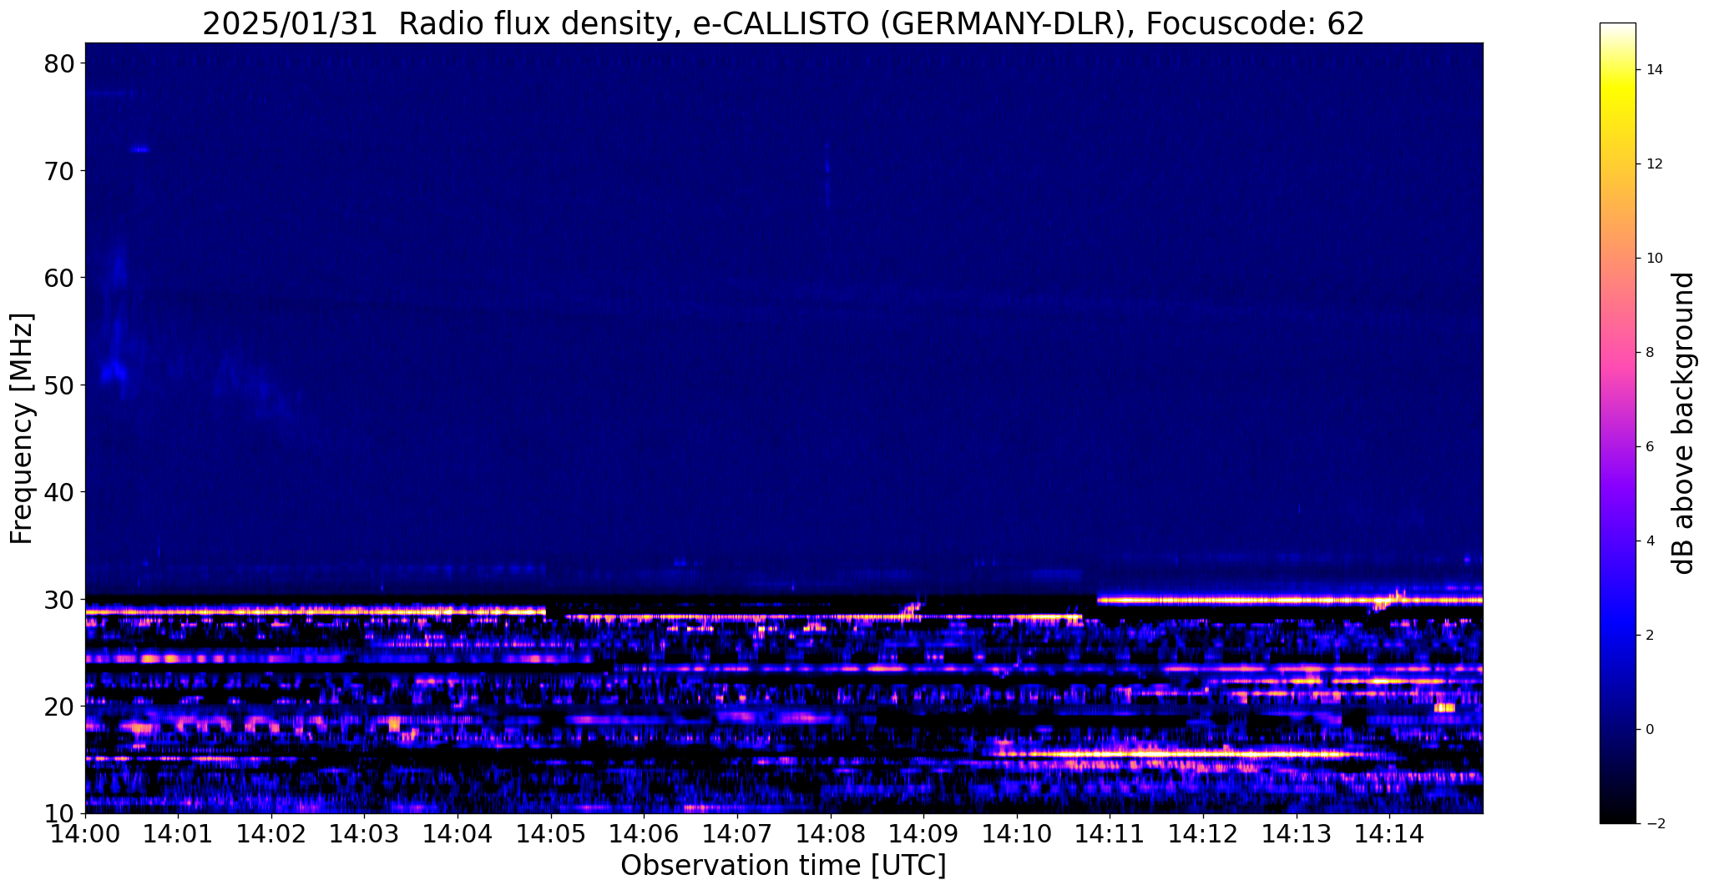This screenshot has width=1709, height=890.
Task: Select the 14:00 time tick label
Action: click(x=85, y=835)
